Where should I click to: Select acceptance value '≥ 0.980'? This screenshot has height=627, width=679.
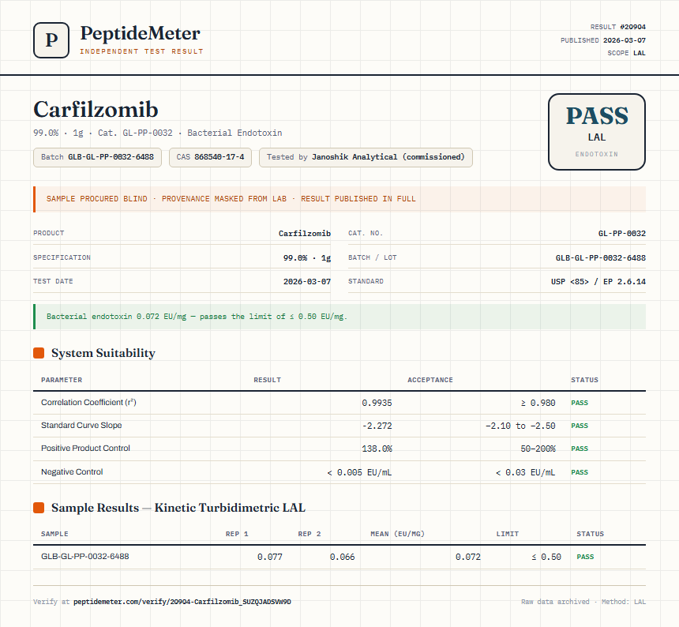[x=538, y=403]
